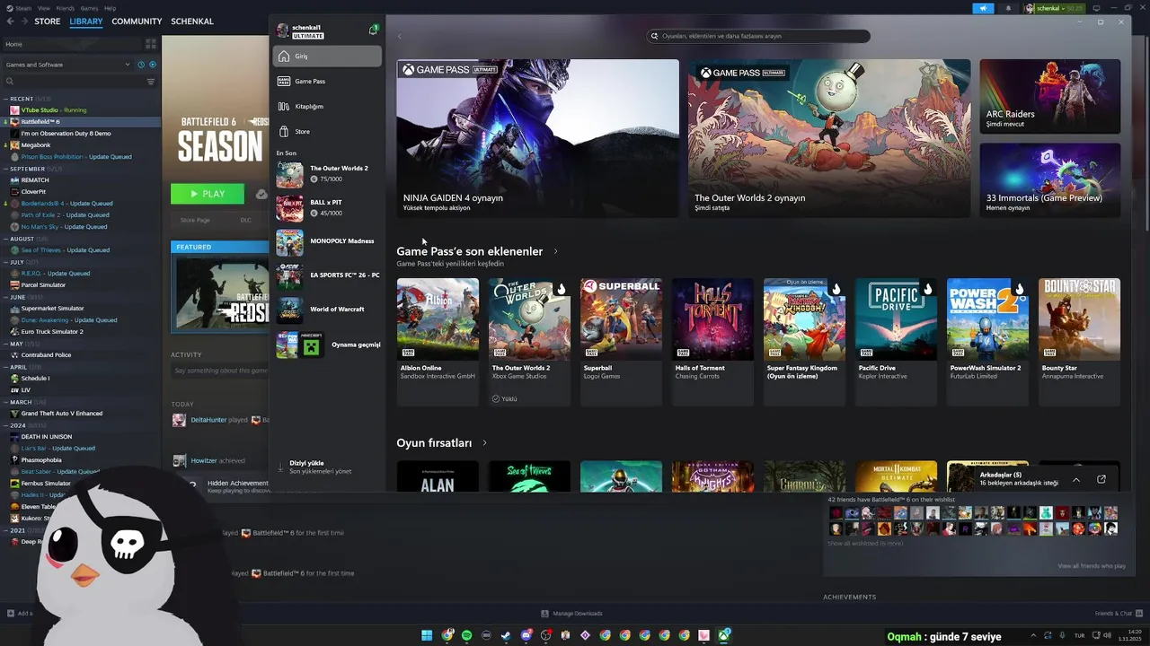Screen dimensions: 1150x646
Task: Open Spotify from taskbar
Action: [466, 635]
